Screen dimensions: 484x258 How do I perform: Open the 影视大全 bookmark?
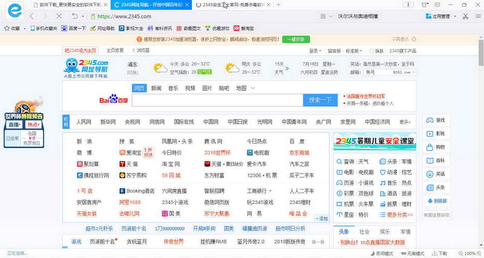(131, 28)
